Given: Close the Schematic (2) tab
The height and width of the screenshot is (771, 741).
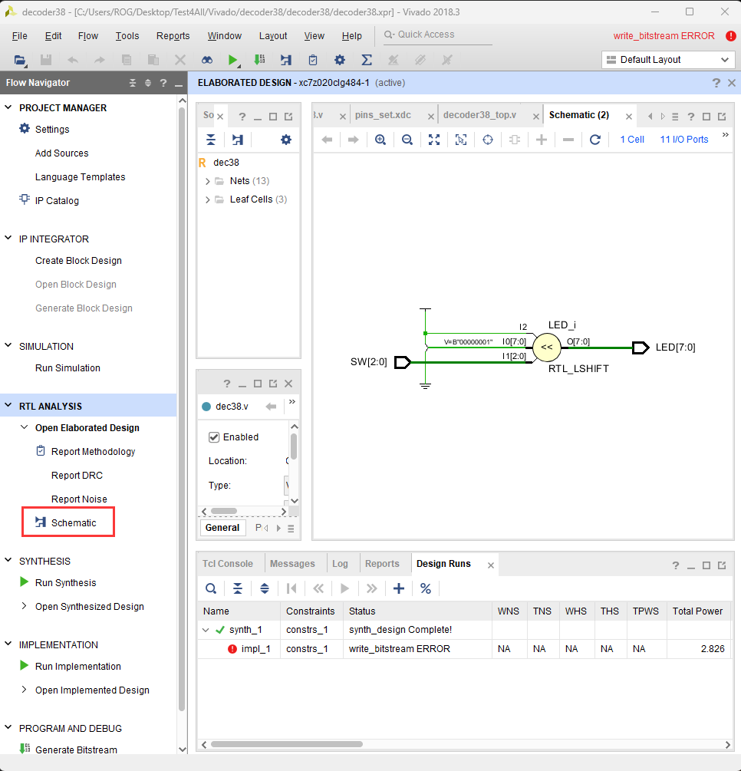Looking at the screenshot, I should [x=629, y=117].
